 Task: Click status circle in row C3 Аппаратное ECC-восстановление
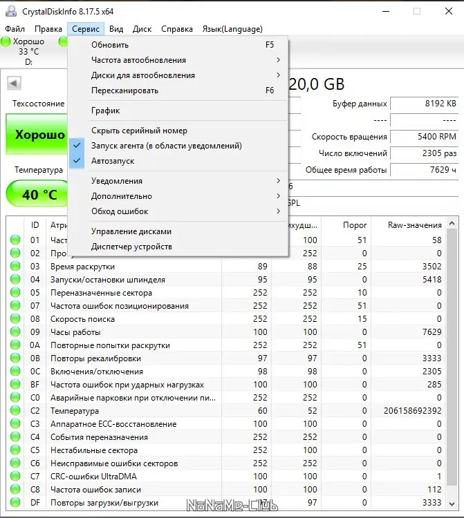pos(15,424)
